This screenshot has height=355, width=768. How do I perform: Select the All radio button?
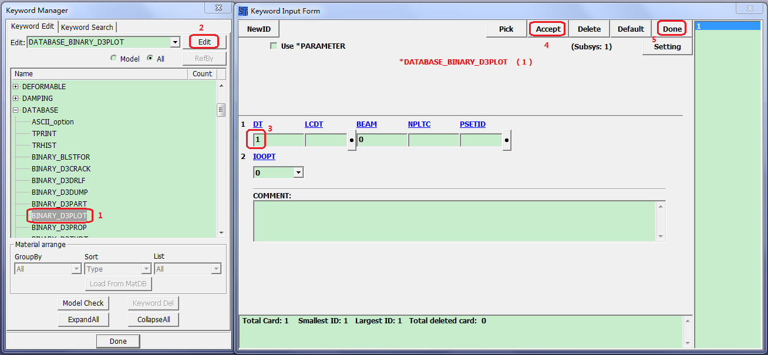pyautogui.click(x=150, y=59)
